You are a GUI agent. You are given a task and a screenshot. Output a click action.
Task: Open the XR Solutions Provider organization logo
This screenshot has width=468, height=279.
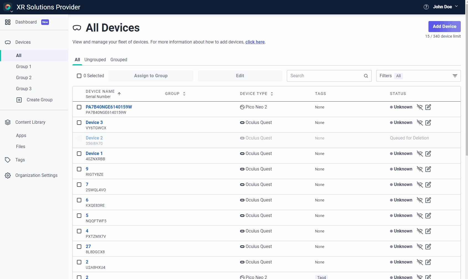(8, 7)
